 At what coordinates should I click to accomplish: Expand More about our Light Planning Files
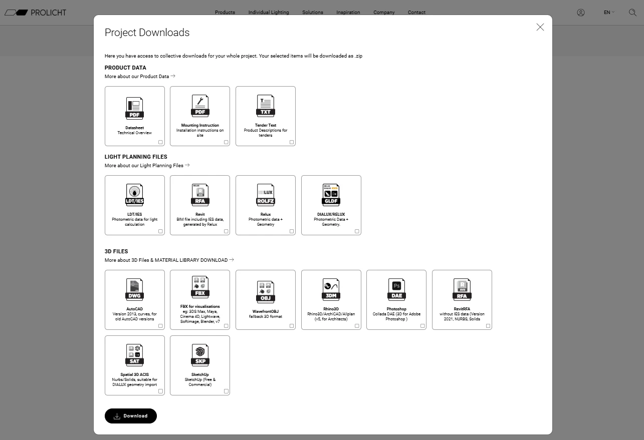coord(147,165)
